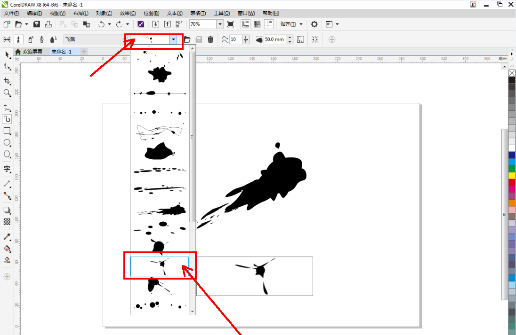Viewport: 516px width, 335px height.
Task: Select the Polygon tool
Action: pyautogui.click(x=7, y=154)
